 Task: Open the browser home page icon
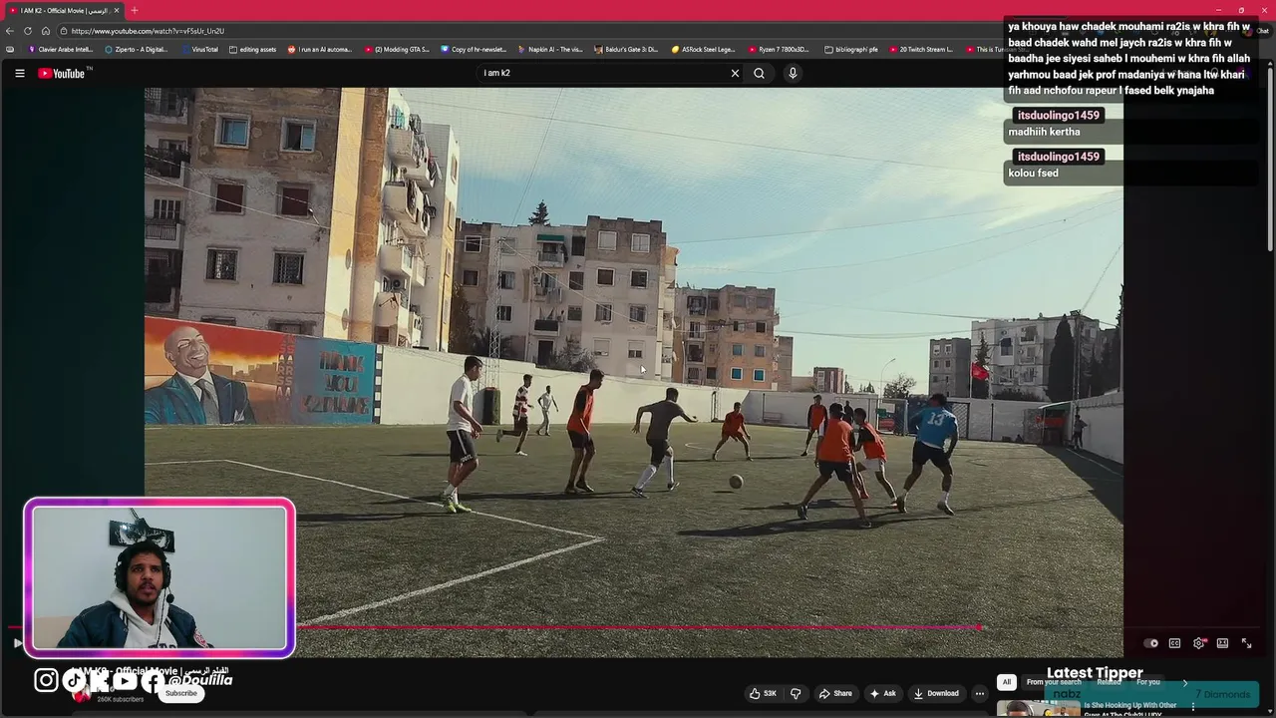click(x=45, y=31)
